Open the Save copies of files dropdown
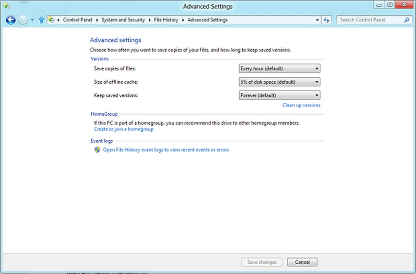Viewport: 416px width, 274px height. (x=279, y=69)
